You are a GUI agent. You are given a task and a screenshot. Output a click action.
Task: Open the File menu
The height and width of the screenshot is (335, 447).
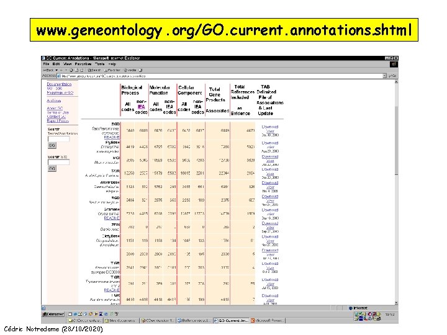click(x=46, y=64)
